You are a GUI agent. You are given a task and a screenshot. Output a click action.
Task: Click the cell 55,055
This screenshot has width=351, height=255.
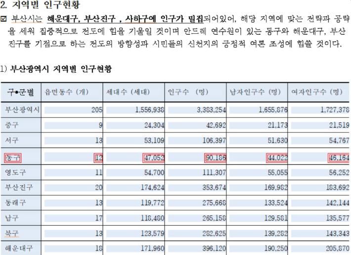click(278, 172)
